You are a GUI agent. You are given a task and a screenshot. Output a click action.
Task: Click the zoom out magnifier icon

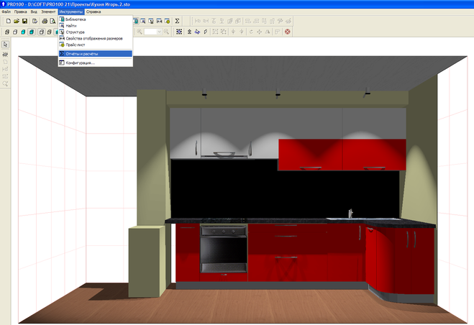tap(166, 32)
